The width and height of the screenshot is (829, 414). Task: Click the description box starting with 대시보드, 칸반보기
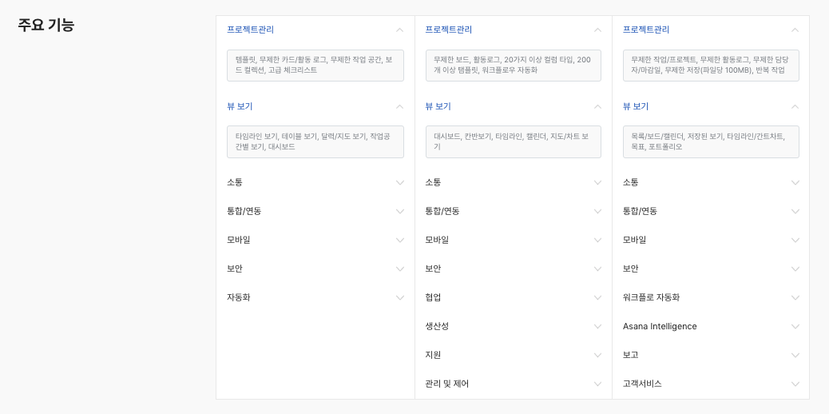coord(513,141)
